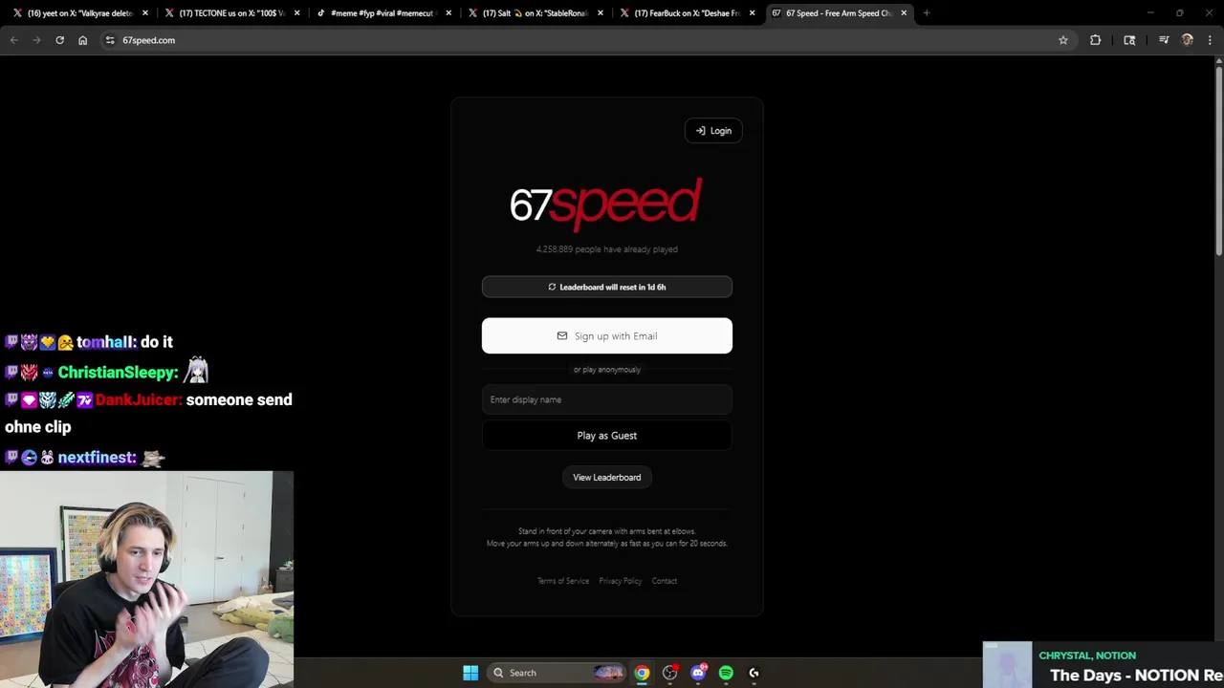Open OBS Studio from the taskbar
Image resolution: width=1224 pixels, height=688 pixels.
669,673
